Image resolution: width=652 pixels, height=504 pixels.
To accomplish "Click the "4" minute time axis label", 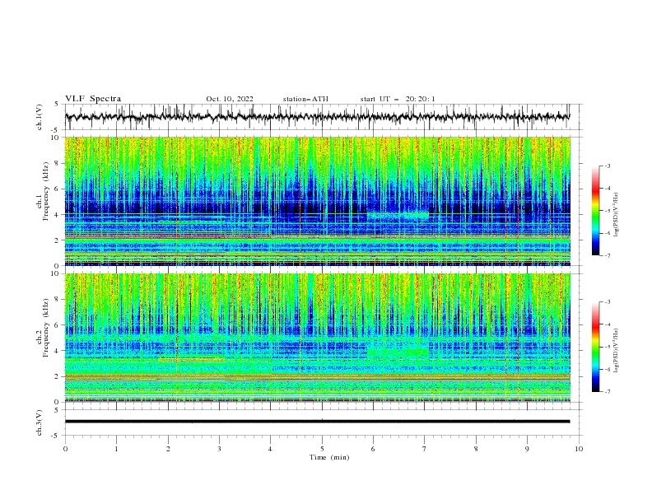I will [x=270, y=449].
